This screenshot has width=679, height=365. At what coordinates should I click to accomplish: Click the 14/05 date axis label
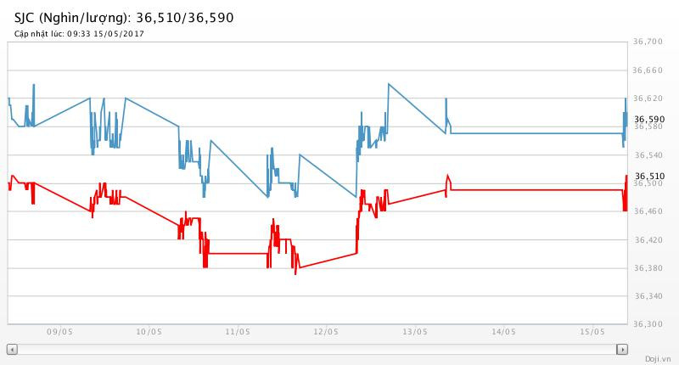coord(503,332)
